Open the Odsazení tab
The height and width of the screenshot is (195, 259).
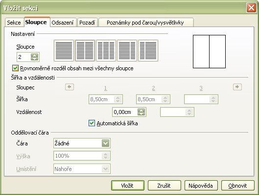(63, 23)
